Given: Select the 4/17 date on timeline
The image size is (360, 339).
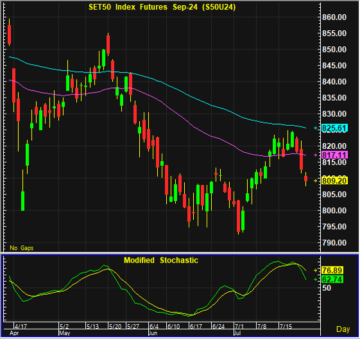Looking at the screenshot, I should pos(21,326).
